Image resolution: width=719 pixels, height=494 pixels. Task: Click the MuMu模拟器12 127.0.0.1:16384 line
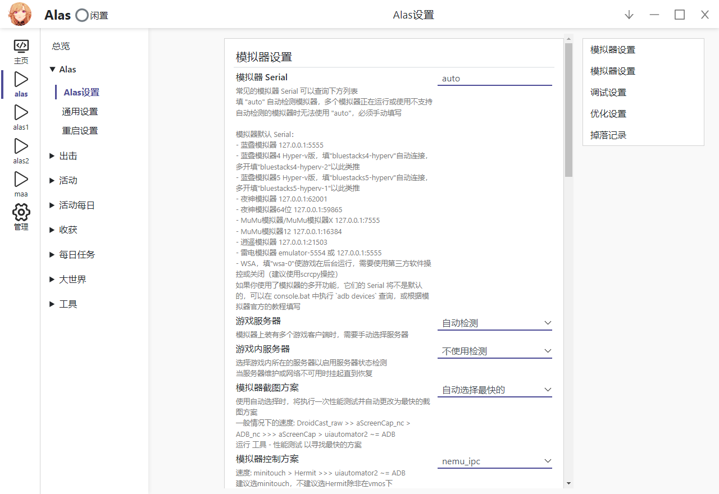pyautogui.click(x=289, y=231)
